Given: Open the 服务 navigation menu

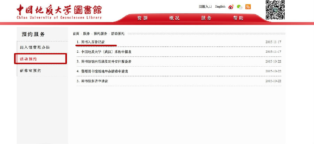Looking at the screenshot, I should 206,18.
